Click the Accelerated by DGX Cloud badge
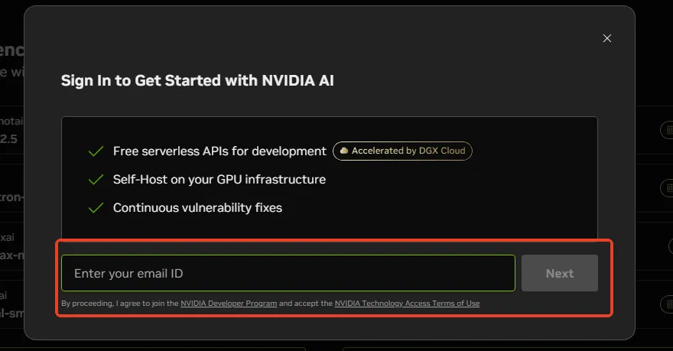The image size is (673, 351). pos(402,151)
